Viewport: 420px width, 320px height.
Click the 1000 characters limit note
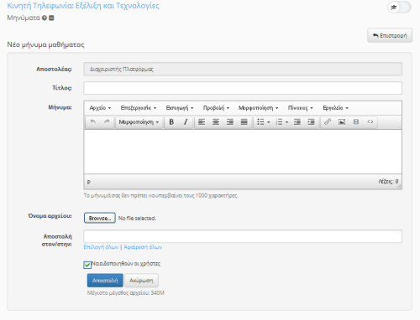coord(160,195)
